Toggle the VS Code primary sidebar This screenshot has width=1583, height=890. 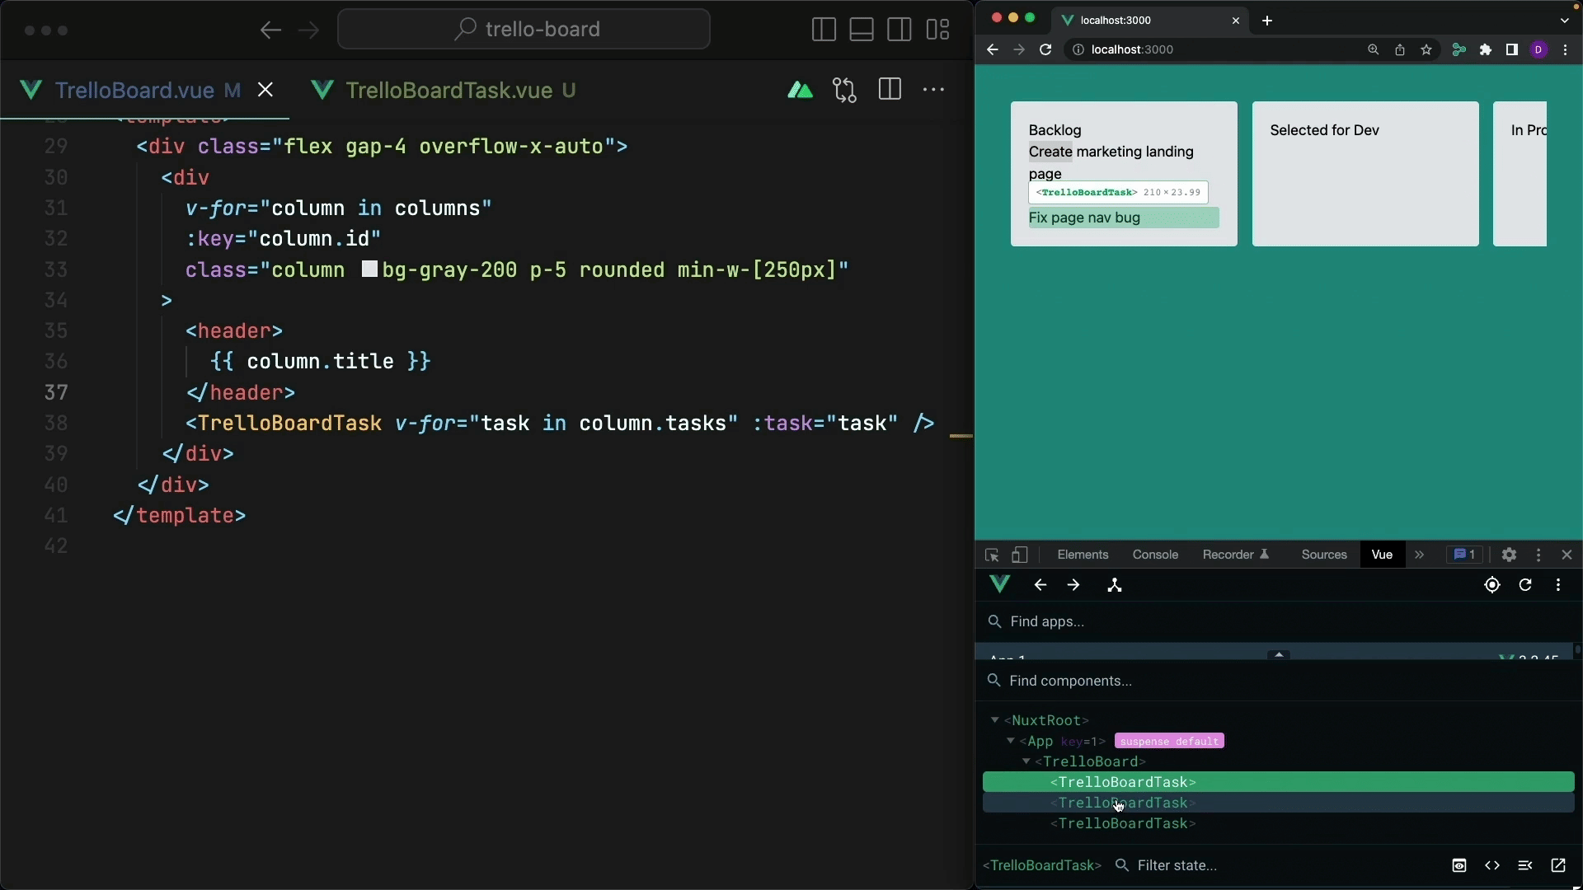[824, 30]
